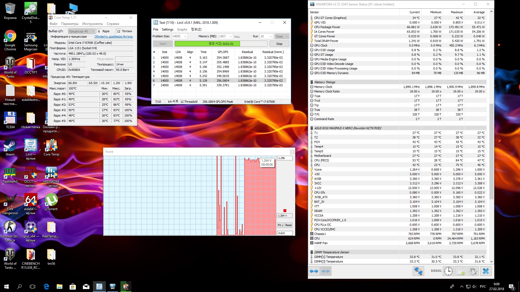Open the Инструменты menu in Core Temp
The height and width of the screenshot is (292, 520).
(x=92, y=24)
